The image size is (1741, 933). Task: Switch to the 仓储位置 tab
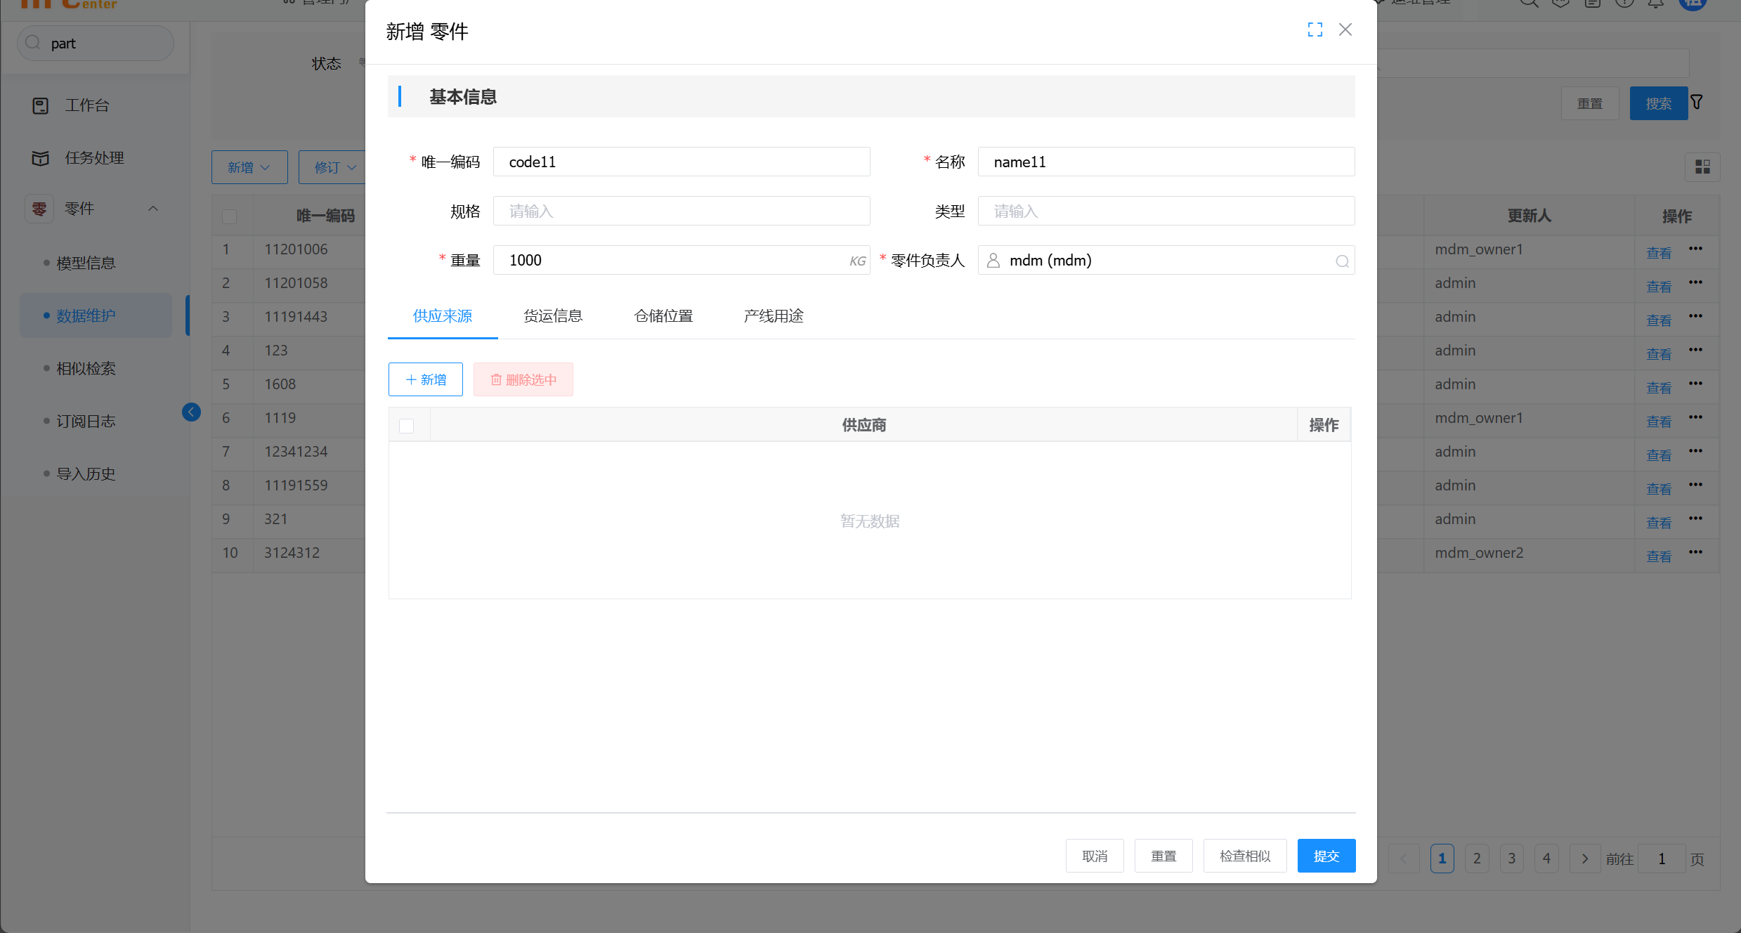(663, 316)
